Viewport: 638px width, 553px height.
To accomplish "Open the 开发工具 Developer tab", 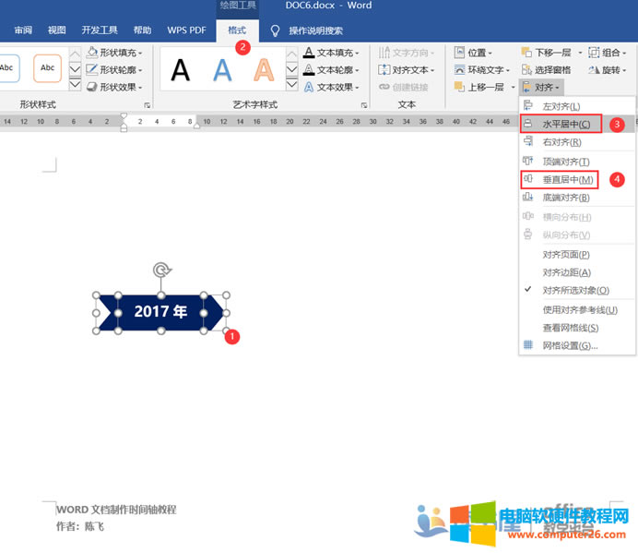I will (100, 30).
